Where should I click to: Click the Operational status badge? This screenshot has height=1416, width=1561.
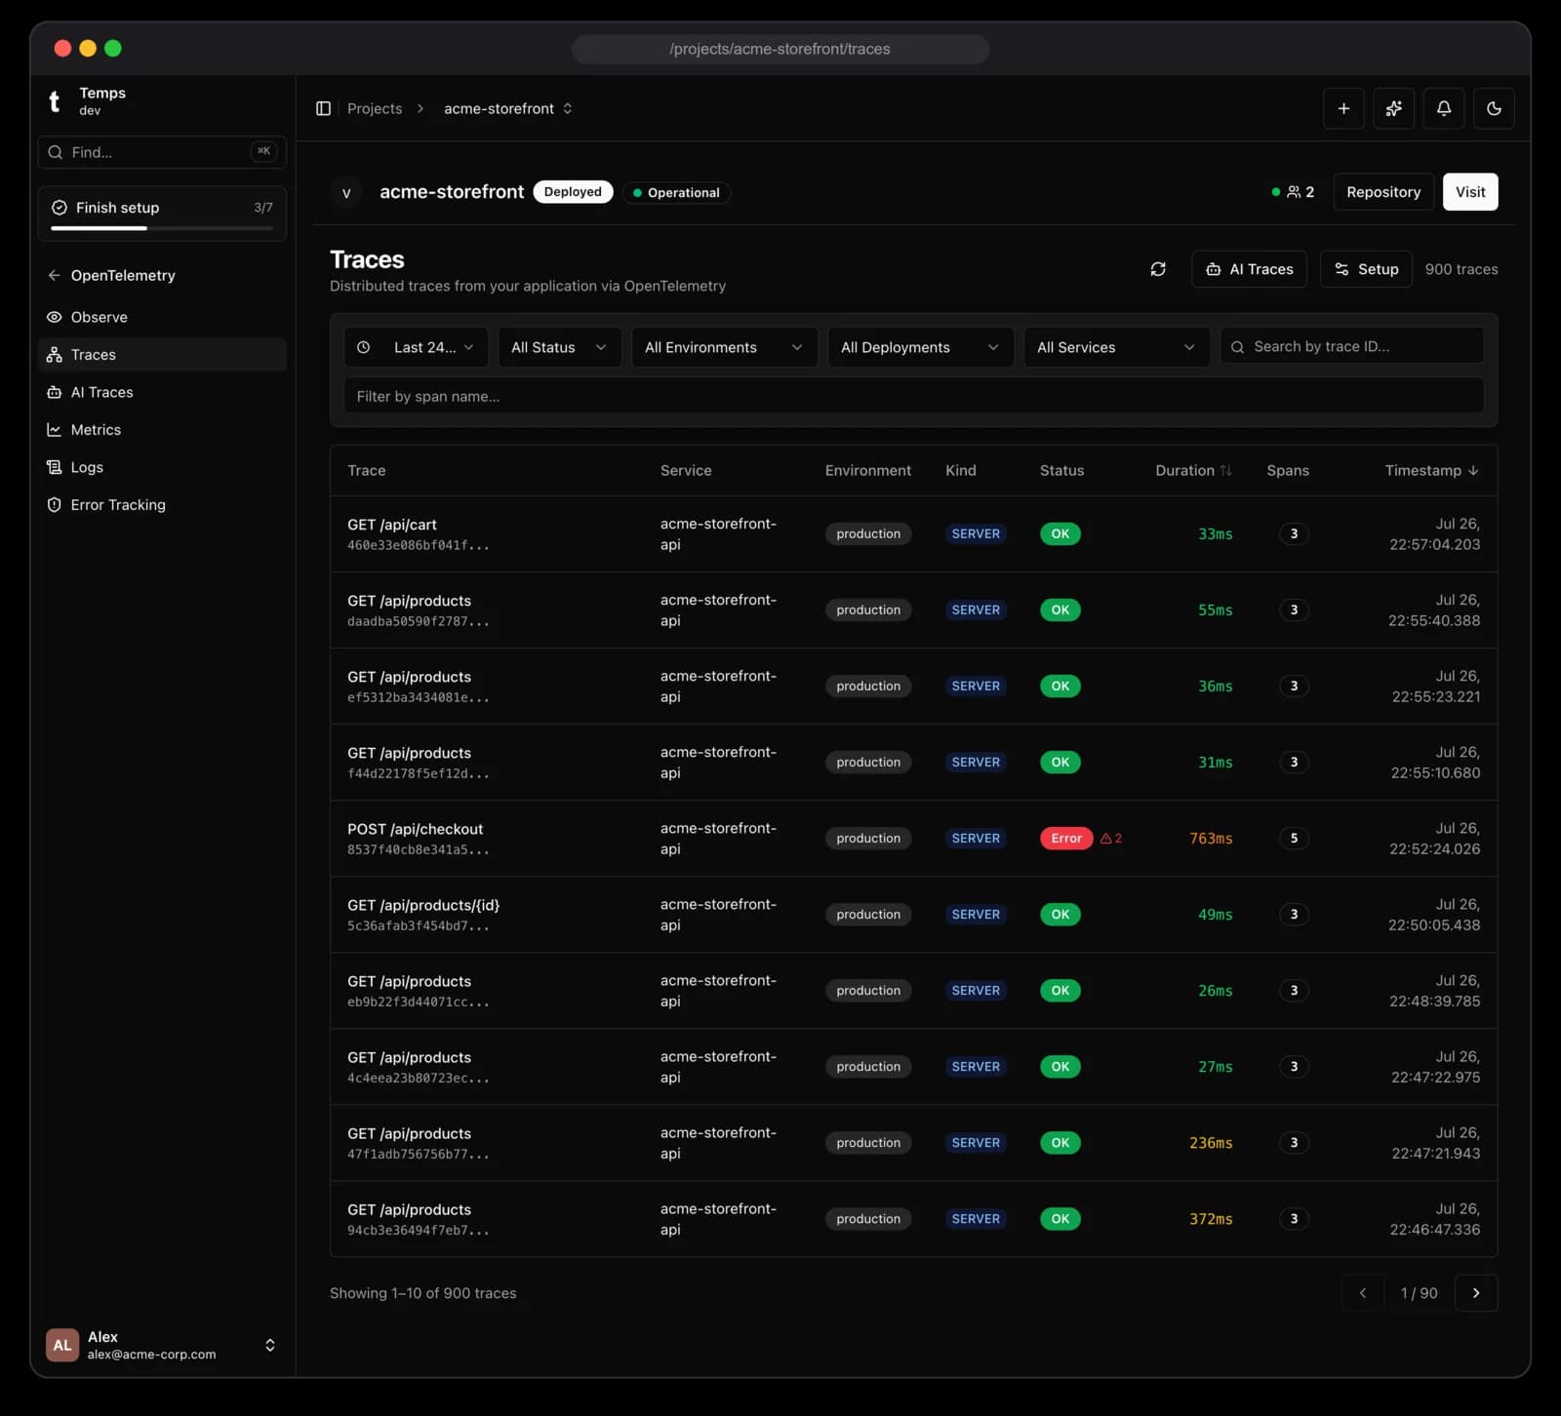click(676, 192)
